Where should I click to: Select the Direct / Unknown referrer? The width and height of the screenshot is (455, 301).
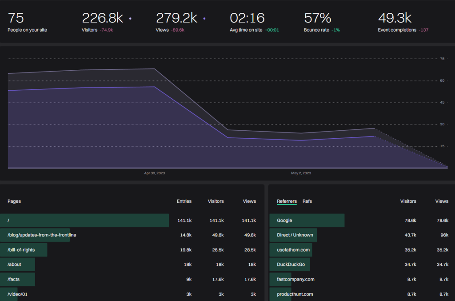295,235
